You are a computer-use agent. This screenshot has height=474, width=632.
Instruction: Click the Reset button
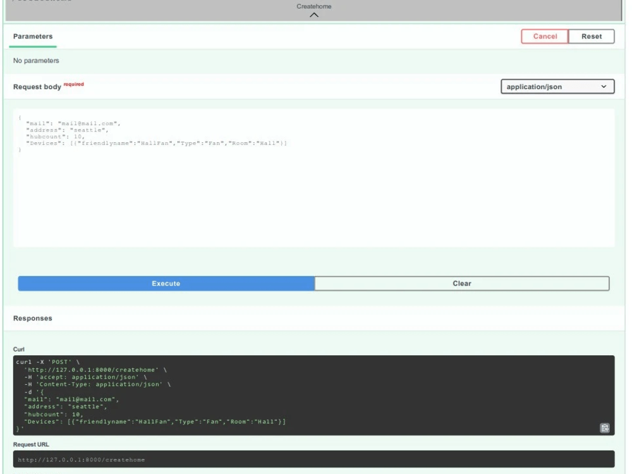592,36
